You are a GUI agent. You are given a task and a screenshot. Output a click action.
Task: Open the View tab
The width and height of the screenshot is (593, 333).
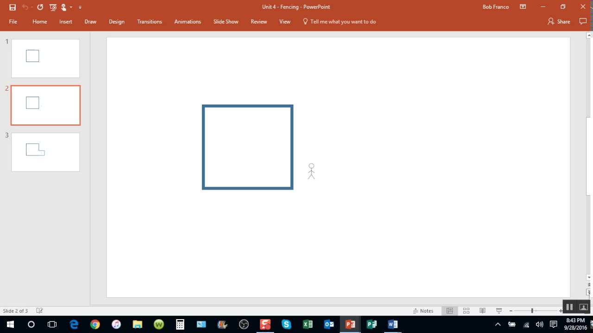point(285,22)
